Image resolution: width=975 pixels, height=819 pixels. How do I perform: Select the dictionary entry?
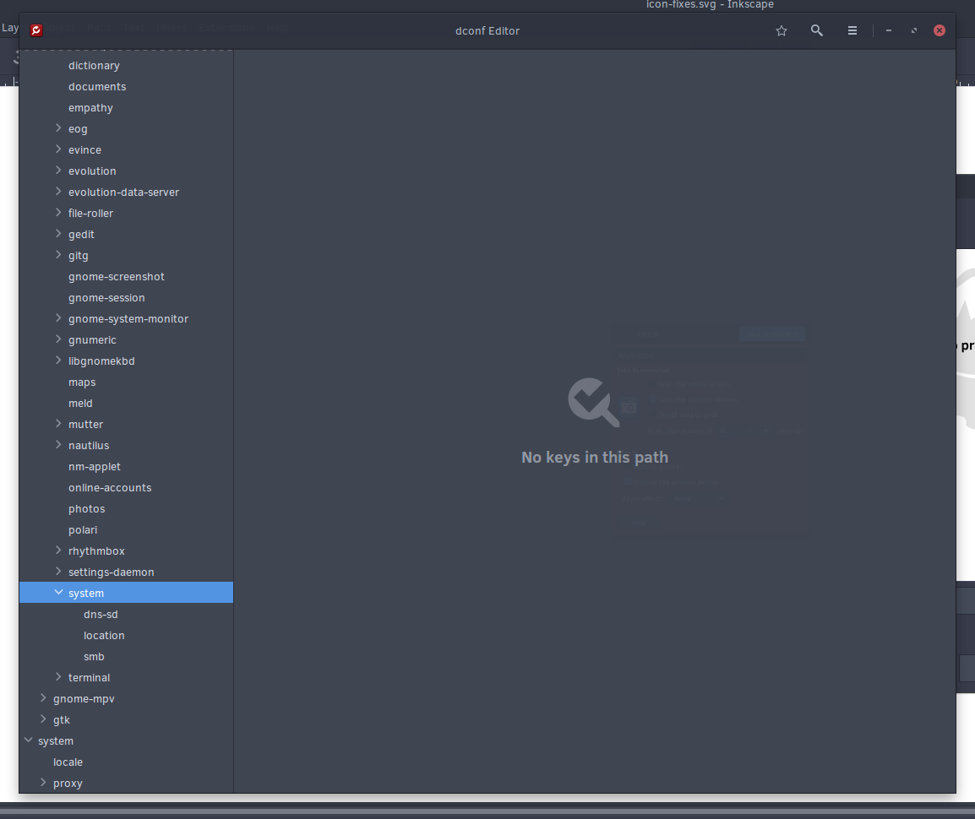pos(94,65)
